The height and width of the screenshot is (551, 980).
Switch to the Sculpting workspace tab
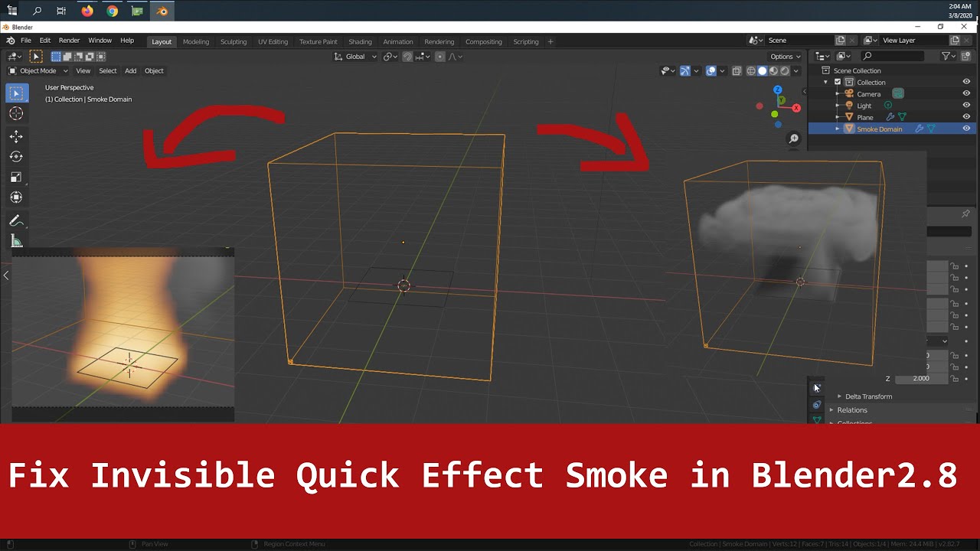coord(234,41)
